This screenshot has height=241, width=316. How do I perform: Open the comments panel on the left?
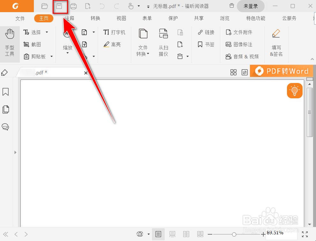click(5, 127)
